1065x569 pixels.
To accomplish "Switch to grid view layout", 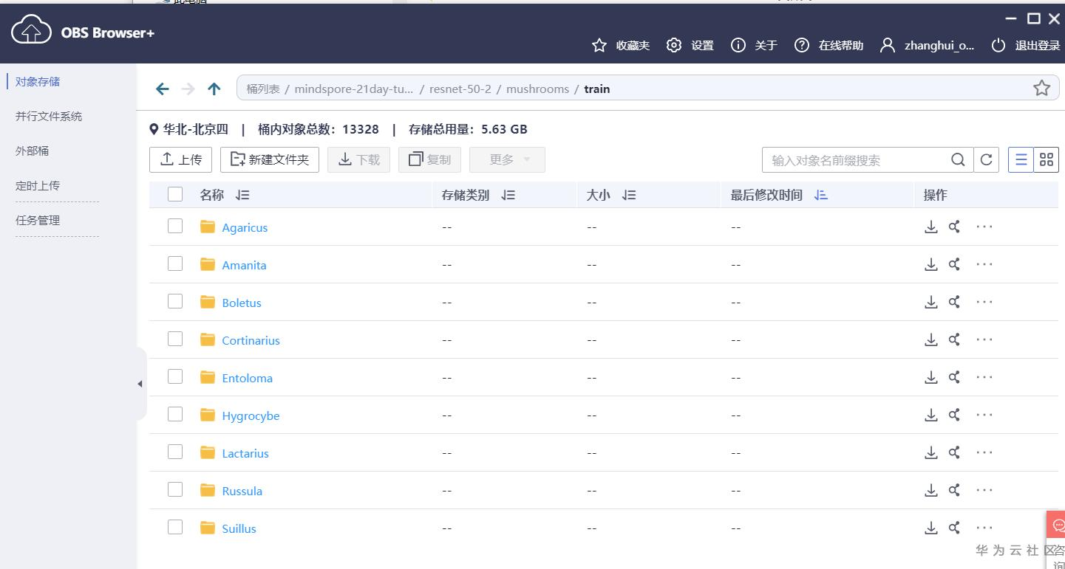I will point(1045,159).
